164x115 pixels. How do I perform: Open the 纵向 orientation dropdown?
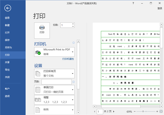click(54, 110)
